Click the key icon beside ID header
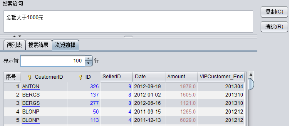Viewport: 289px width, 126px height. [x=80, y=77]
